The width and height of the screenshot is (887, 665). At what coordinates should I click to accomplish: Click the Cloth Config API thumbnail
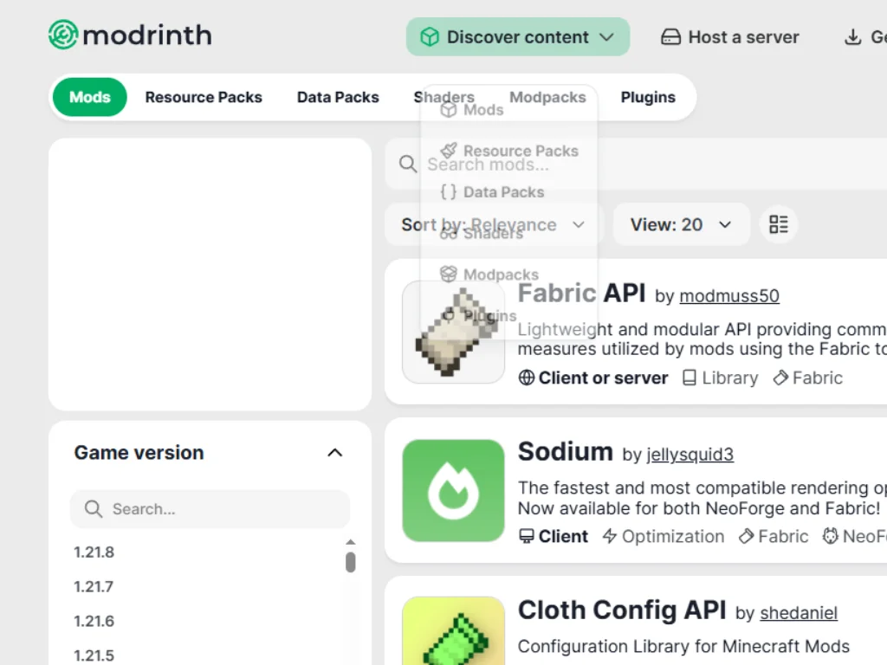[x=453, y=631]
